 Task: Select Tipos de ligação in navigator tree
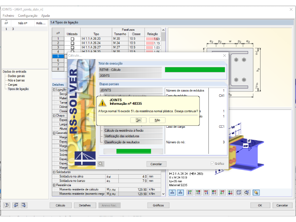pyautogui.click(x=18, y=89)
